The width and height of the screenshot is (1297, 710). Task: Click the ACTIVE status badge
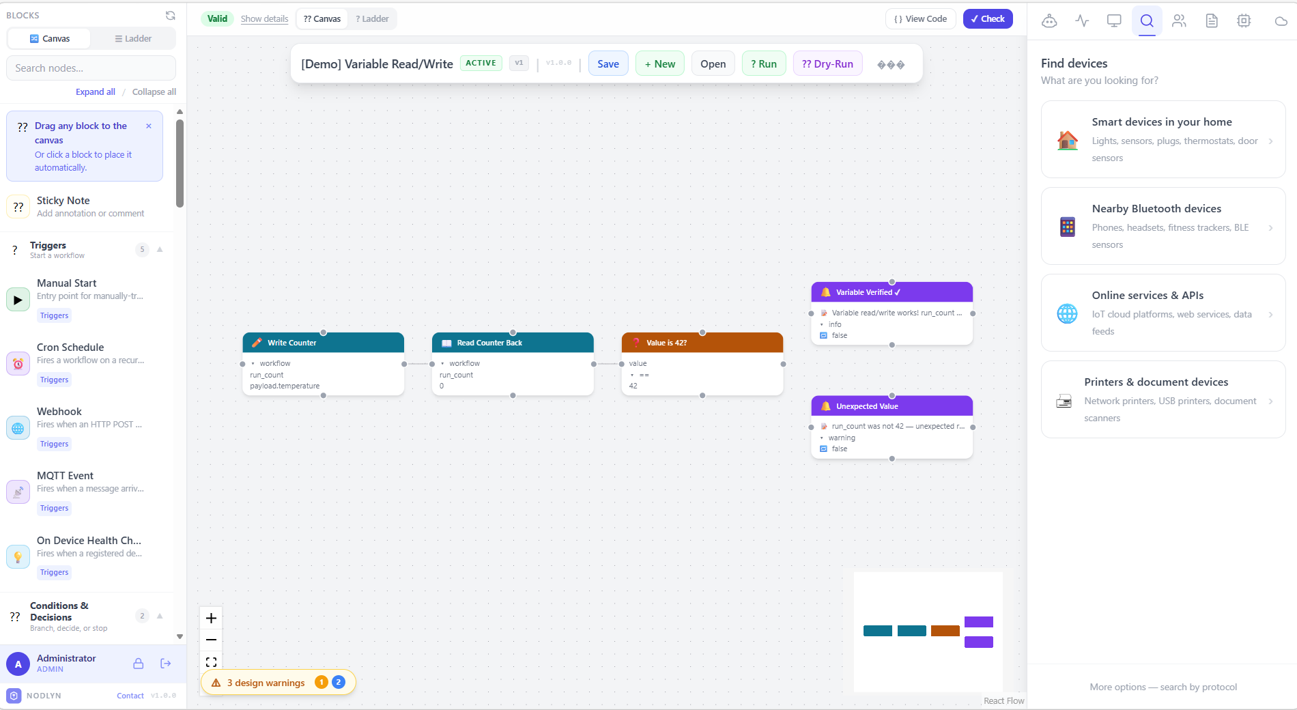tap(481, 63)
